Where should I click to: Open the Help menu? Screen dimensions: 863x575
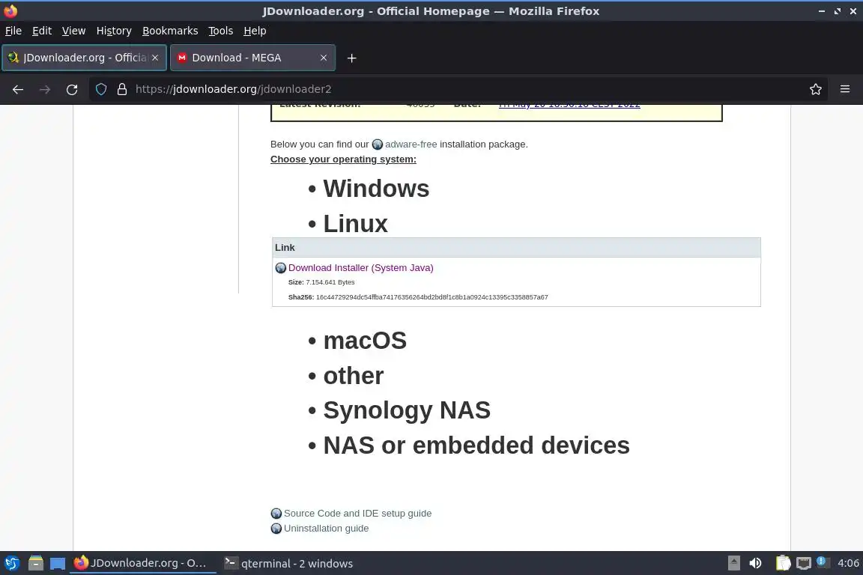point(255,31)
